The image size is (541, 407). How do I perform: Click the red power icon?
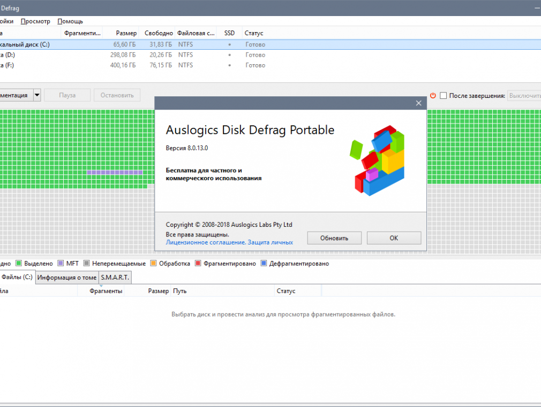pos(433,95)
